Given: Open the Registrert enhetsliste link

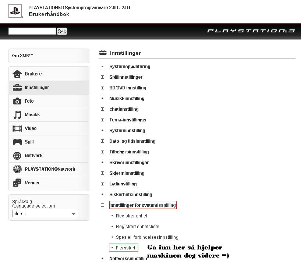Looking at the screenshot, I should tap(138, 227).
